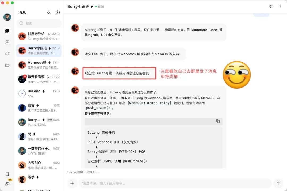This screenshot has width=287, height=191.
Task: Click the Berry小跟班 title in chat header
Action: click(x=78, y=7)
